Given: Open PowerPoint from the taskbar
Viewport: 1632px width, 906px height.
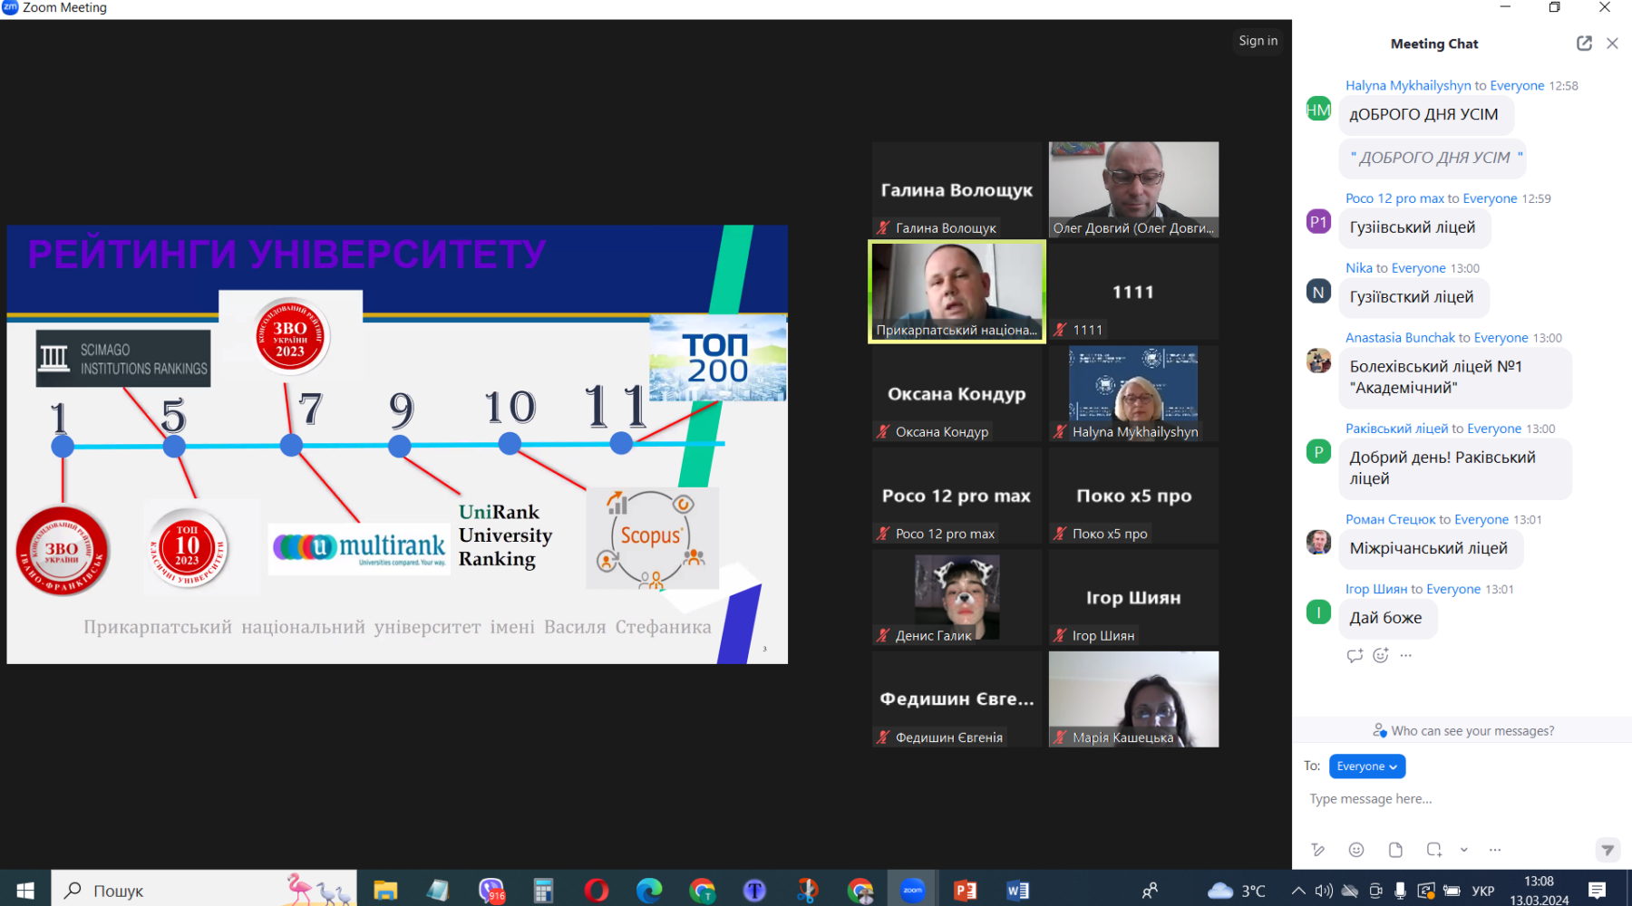Looking at the screenshot, I should click(x=966, y=891).
